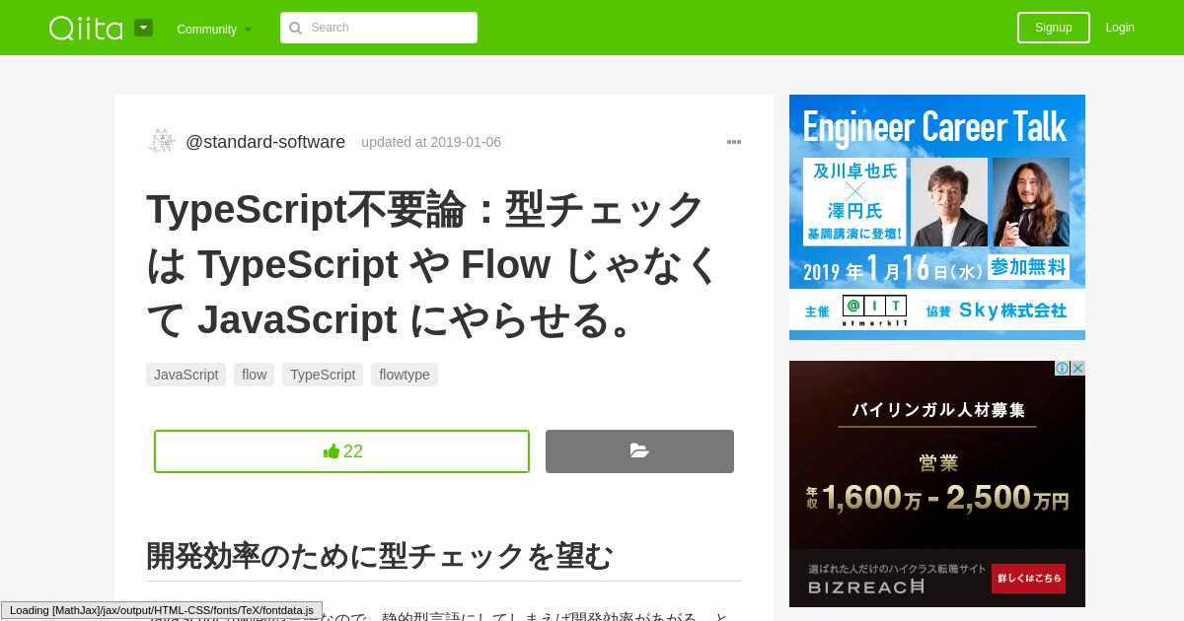This screenshot has height=621, width=1184.
Task: Click the Signup button
Action: point(1054,28)
